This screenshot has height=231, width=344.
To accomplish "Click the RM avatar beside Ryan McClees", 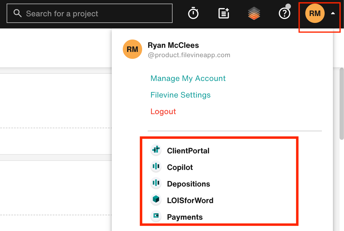I will click(132, 49).
